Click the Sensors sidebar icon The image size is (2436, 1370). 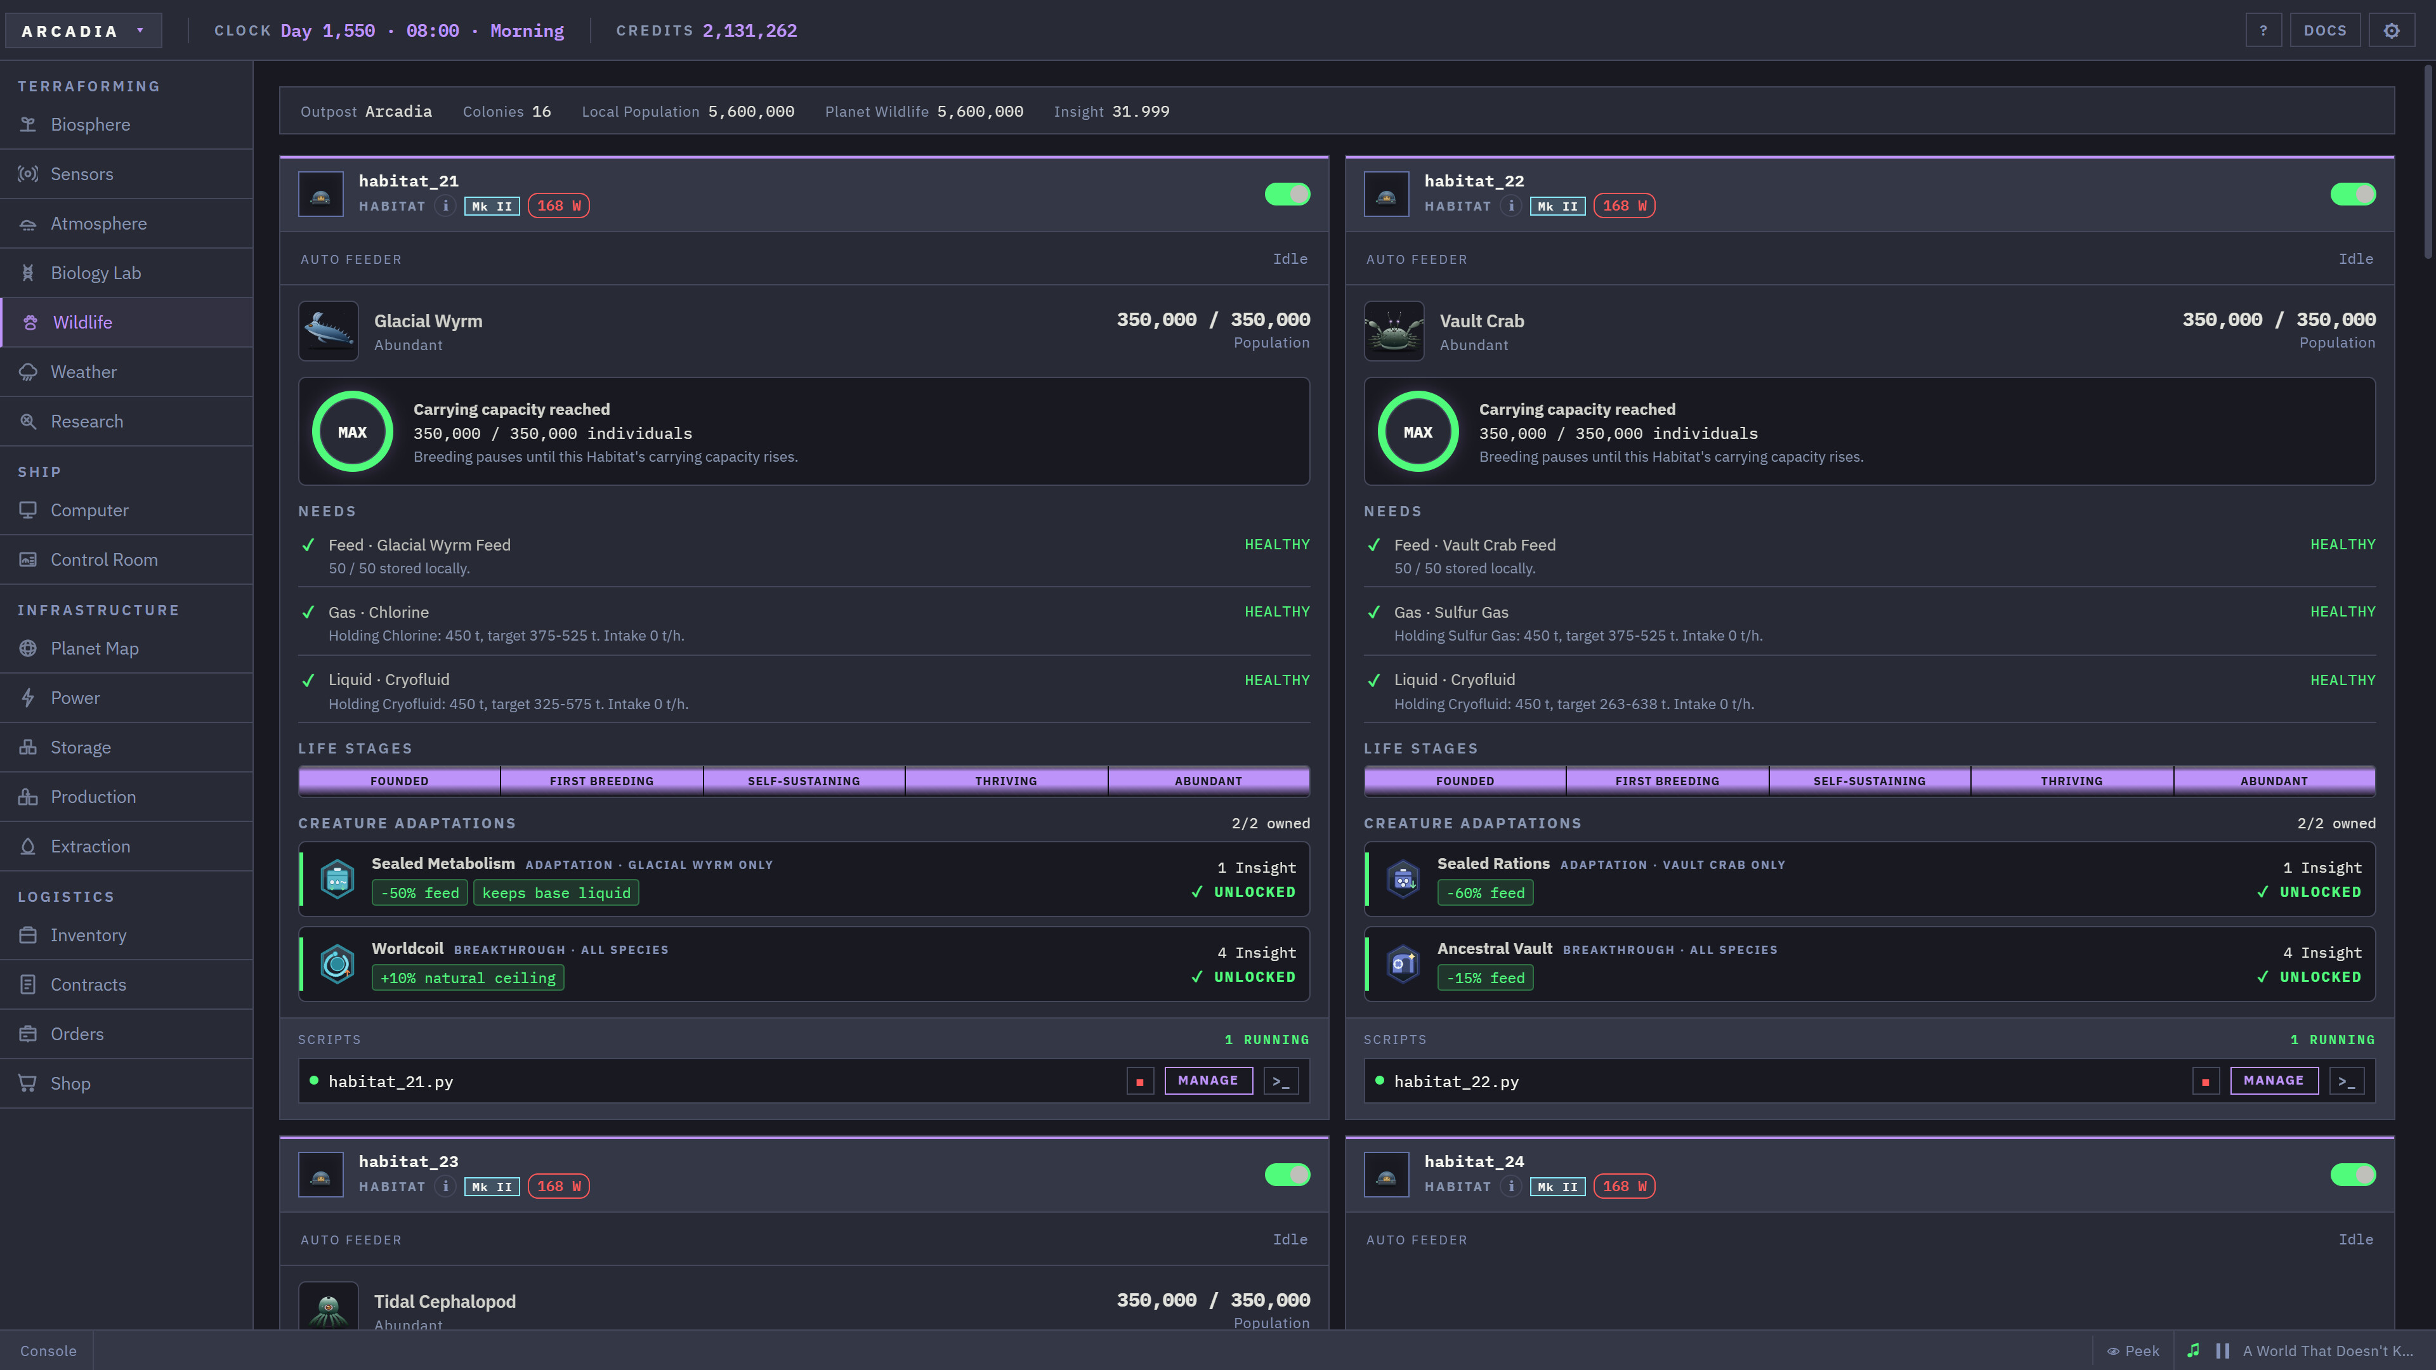(x=29, y=174)
